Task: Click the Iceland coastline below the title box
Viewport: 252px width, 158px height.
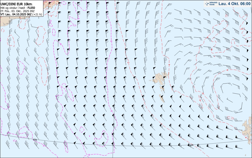Action: click(x=14, y=21)
